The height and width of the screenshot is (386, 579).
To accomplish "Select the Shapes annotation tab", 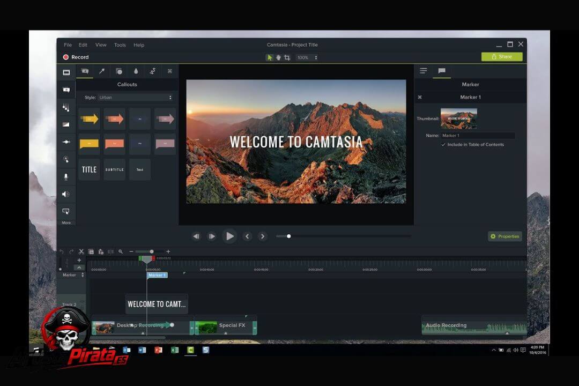I will click(x=119, y=71).
